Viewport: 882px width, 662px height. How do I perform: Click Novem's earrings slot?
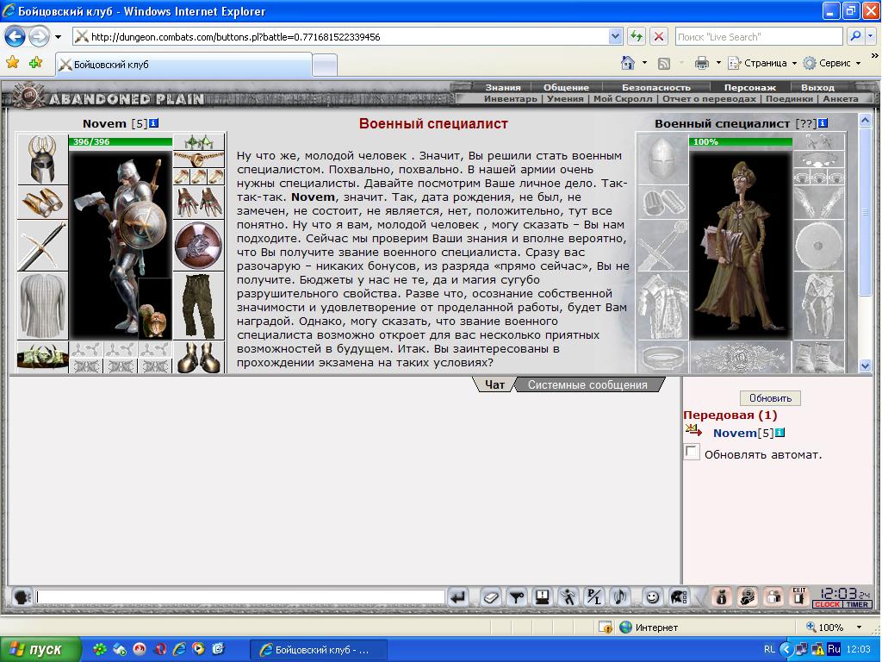[199, 141]
